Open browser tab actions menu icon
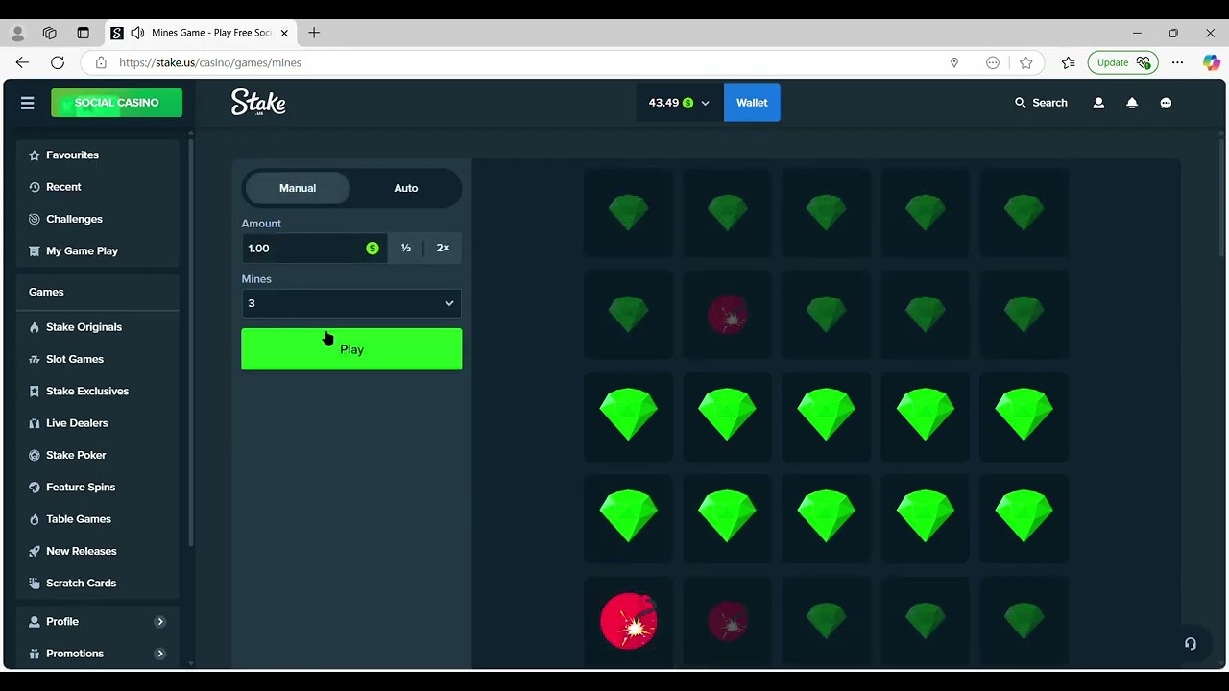 click(x=83, y=33)
